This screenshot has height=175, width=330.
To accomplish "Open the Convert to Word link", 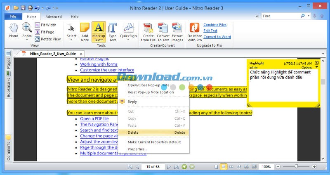I will point(217,37).
